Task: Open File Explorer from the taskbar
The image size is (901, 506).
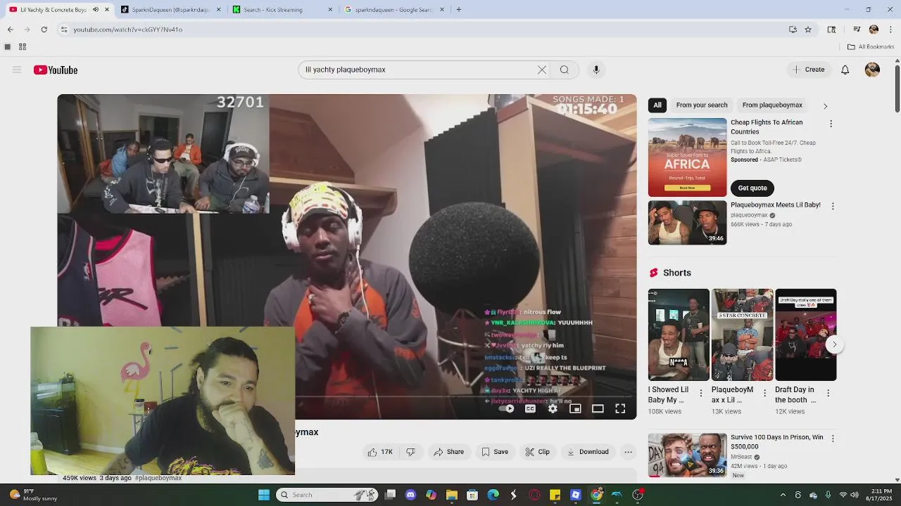Action: coord(452,495)
